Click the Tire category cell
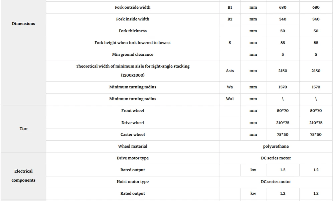334x201 pixels. click(23, 129)
